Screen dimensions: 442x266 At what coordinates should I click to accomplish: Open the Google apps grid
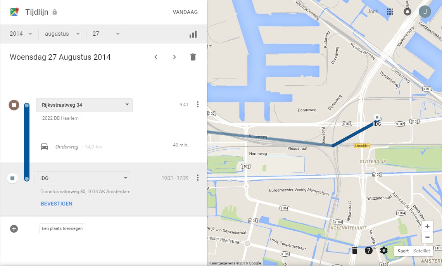coord(390,12)
